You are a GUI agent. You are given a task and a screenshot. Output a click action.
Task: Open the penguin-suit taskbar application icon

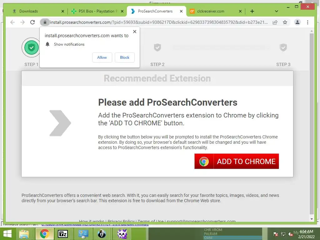[x=102, y=234]
